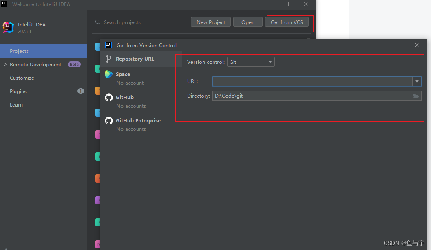The image size is (431, 250).
Task: Click the Get from VCS button
Action: point(287,22)
